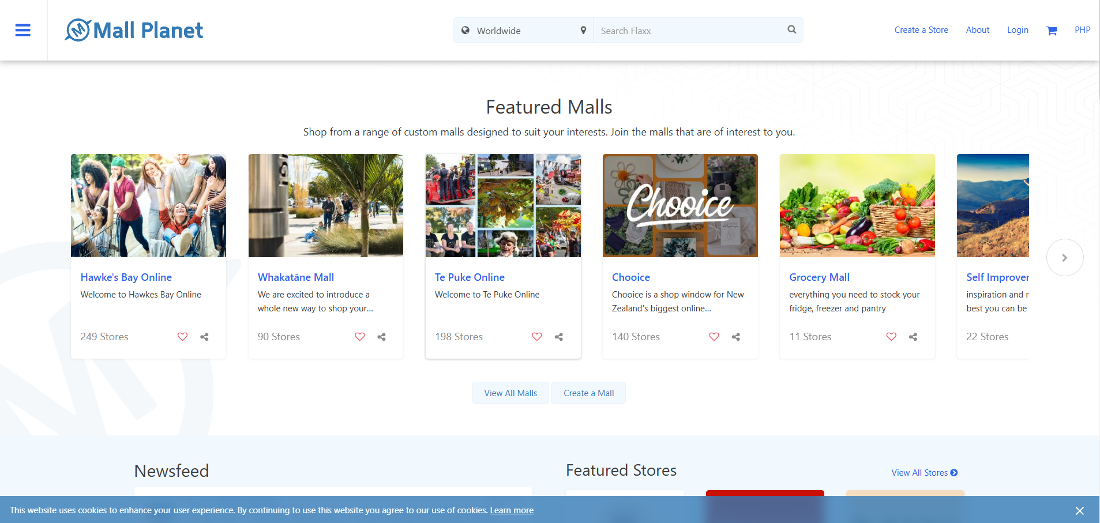
Task: Click Grocery Mall vegetables thumbnail
Action: pyautogui.click(x=857, y=205)
